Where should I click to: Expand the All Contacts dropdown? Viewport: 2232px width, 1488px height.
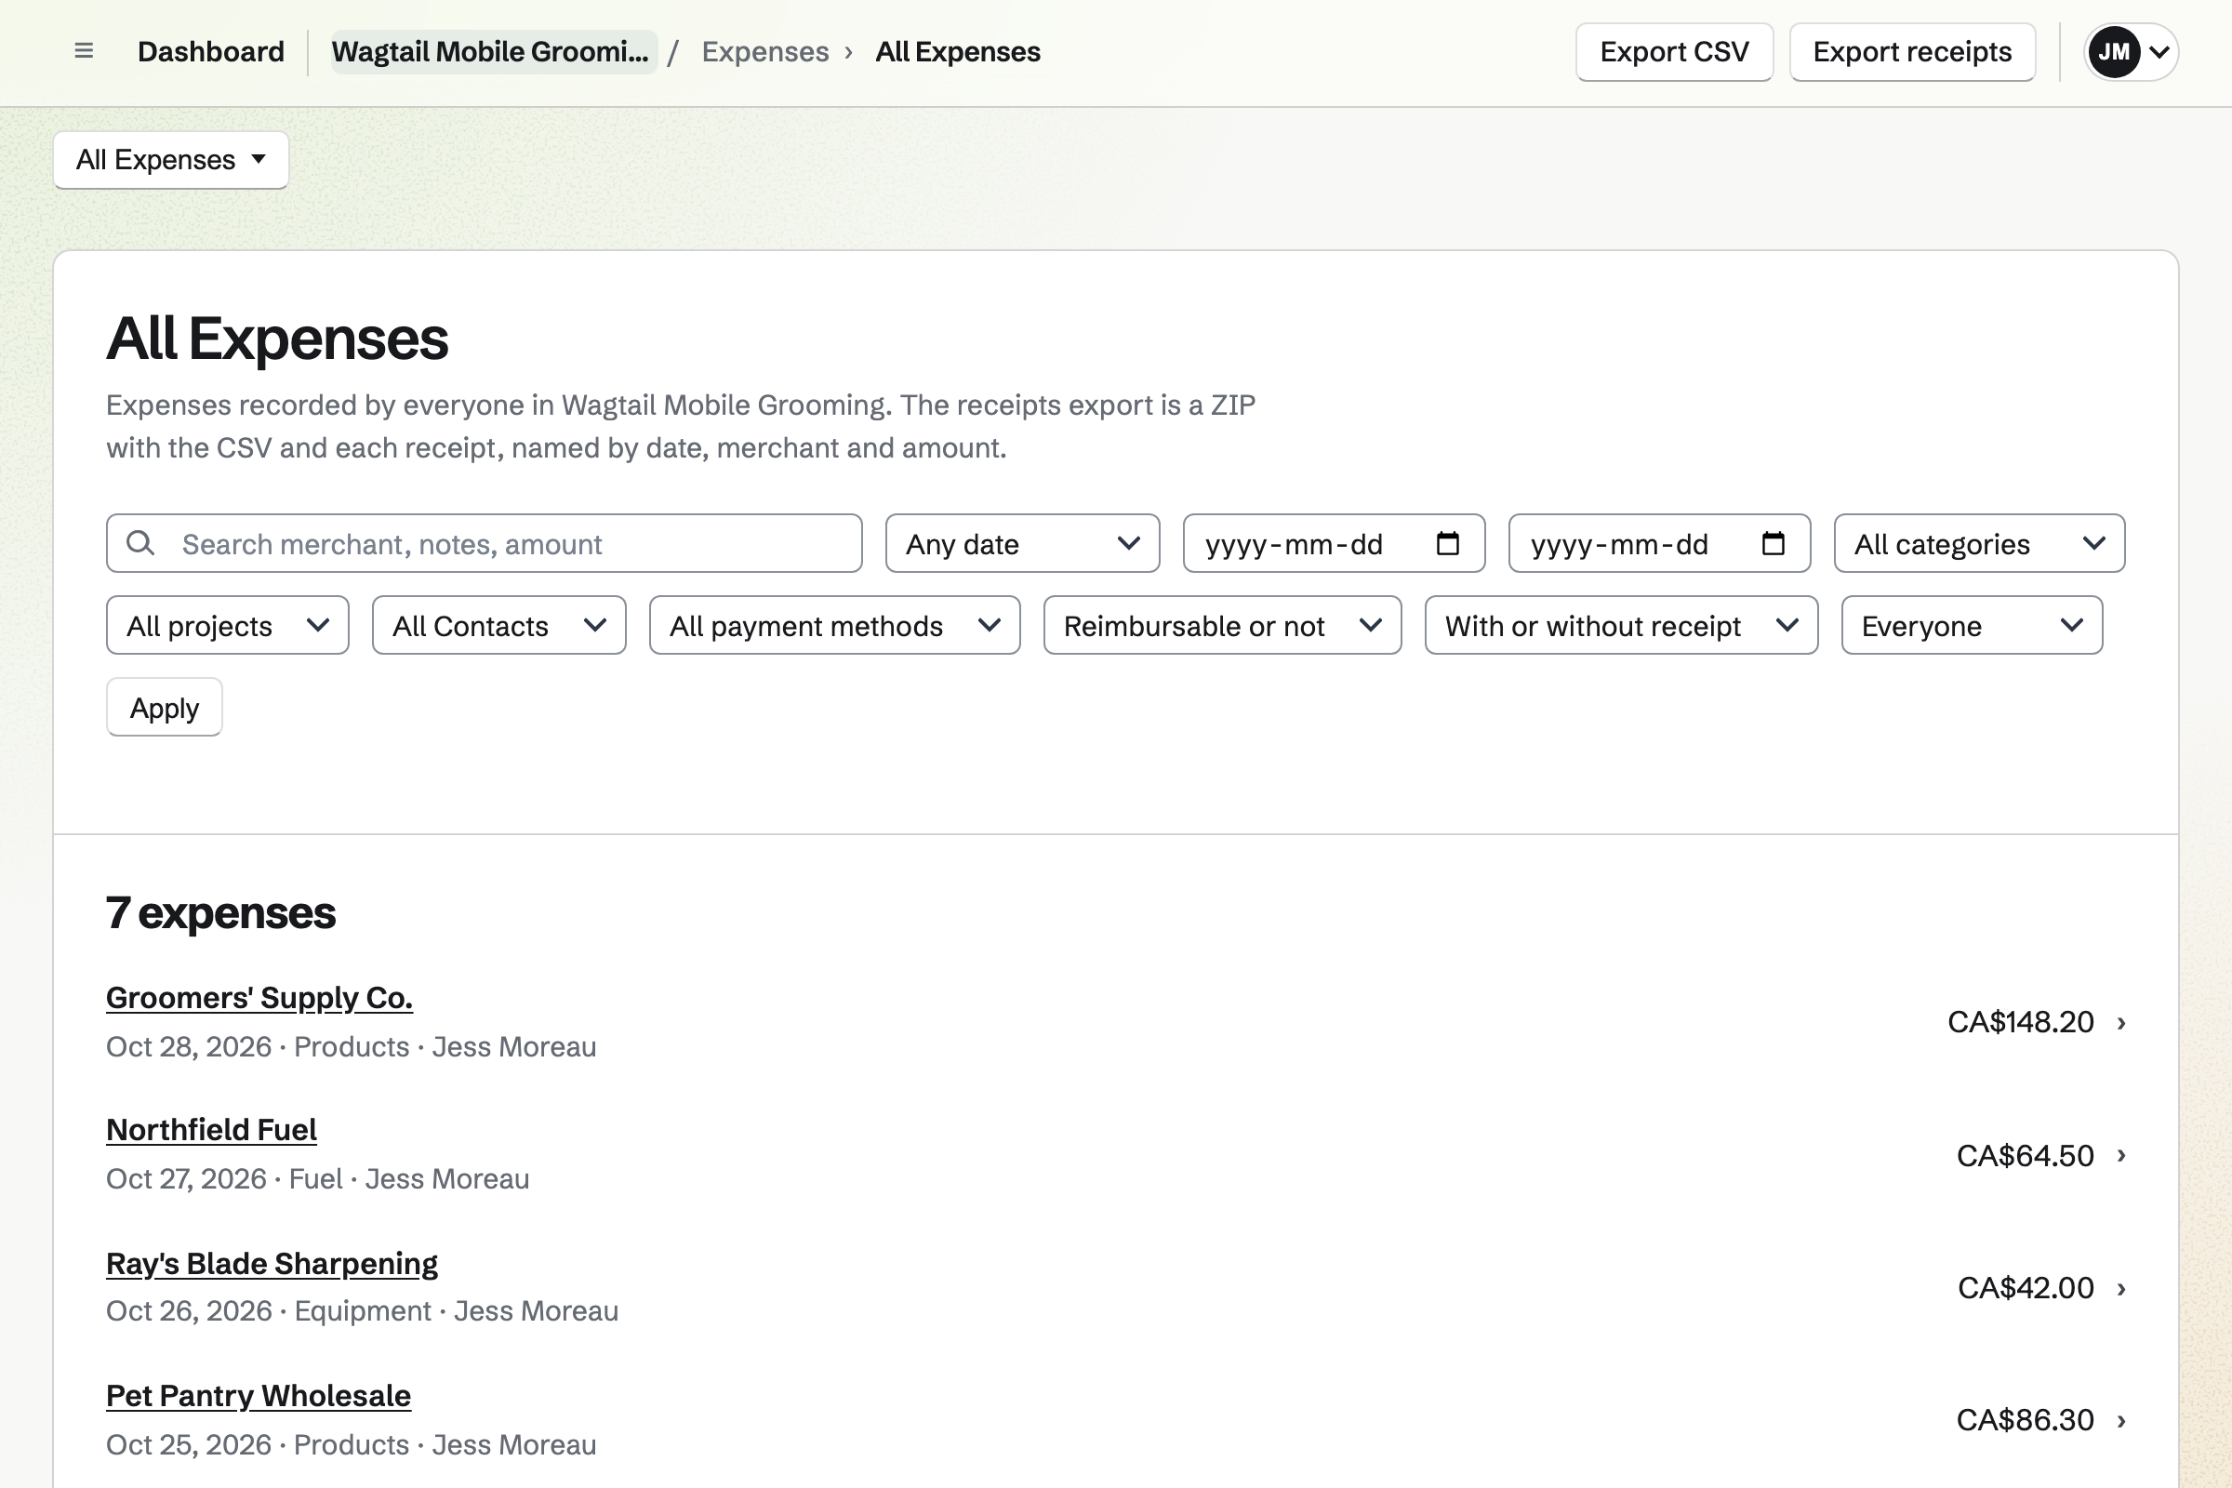499,625
